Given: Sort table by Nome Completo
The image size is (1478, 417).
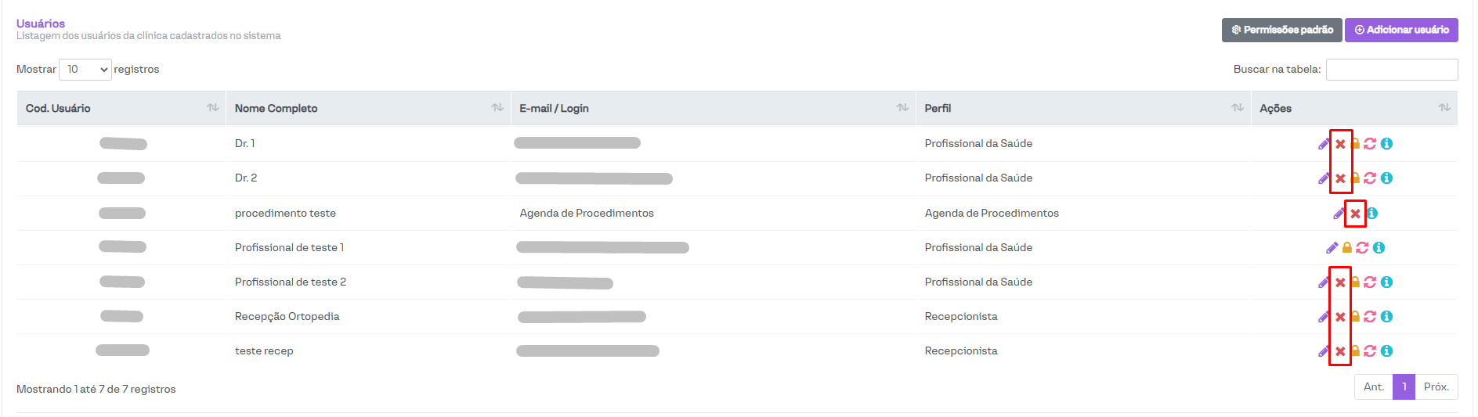Looking at the screenshot, I should (368, 109).
